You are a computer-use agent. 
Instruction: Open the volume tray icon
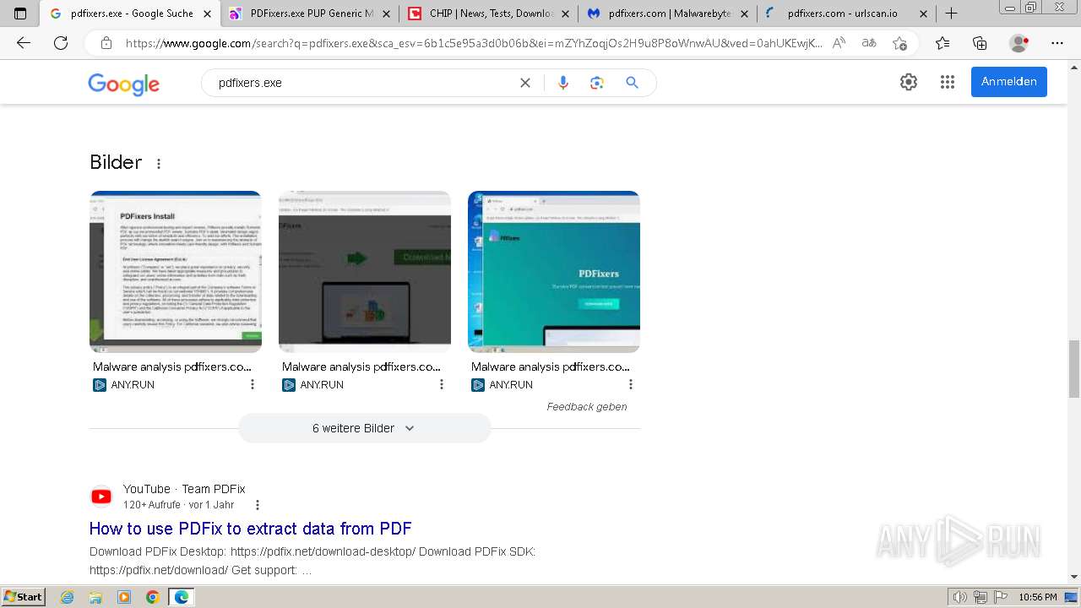click(x=960, y=597)
